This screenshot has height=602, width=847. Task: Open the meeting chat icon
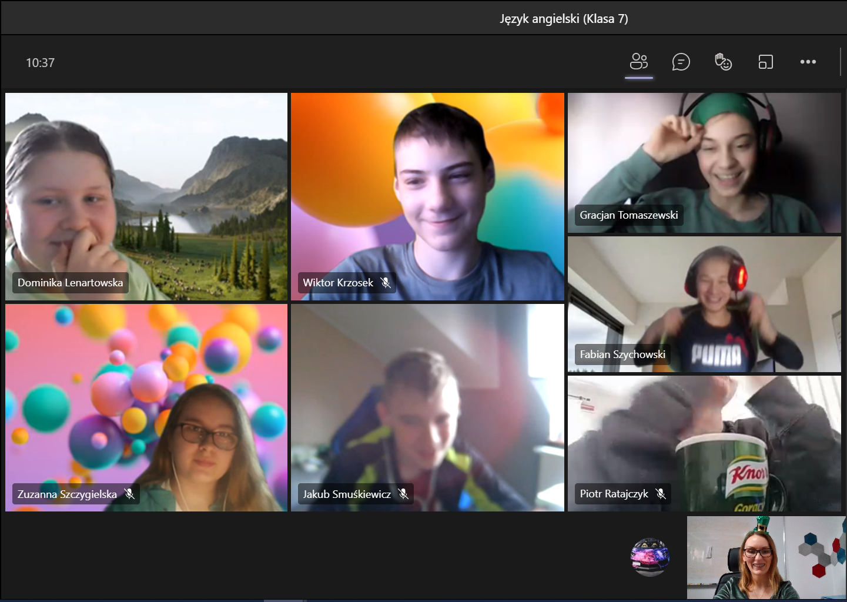681,62
